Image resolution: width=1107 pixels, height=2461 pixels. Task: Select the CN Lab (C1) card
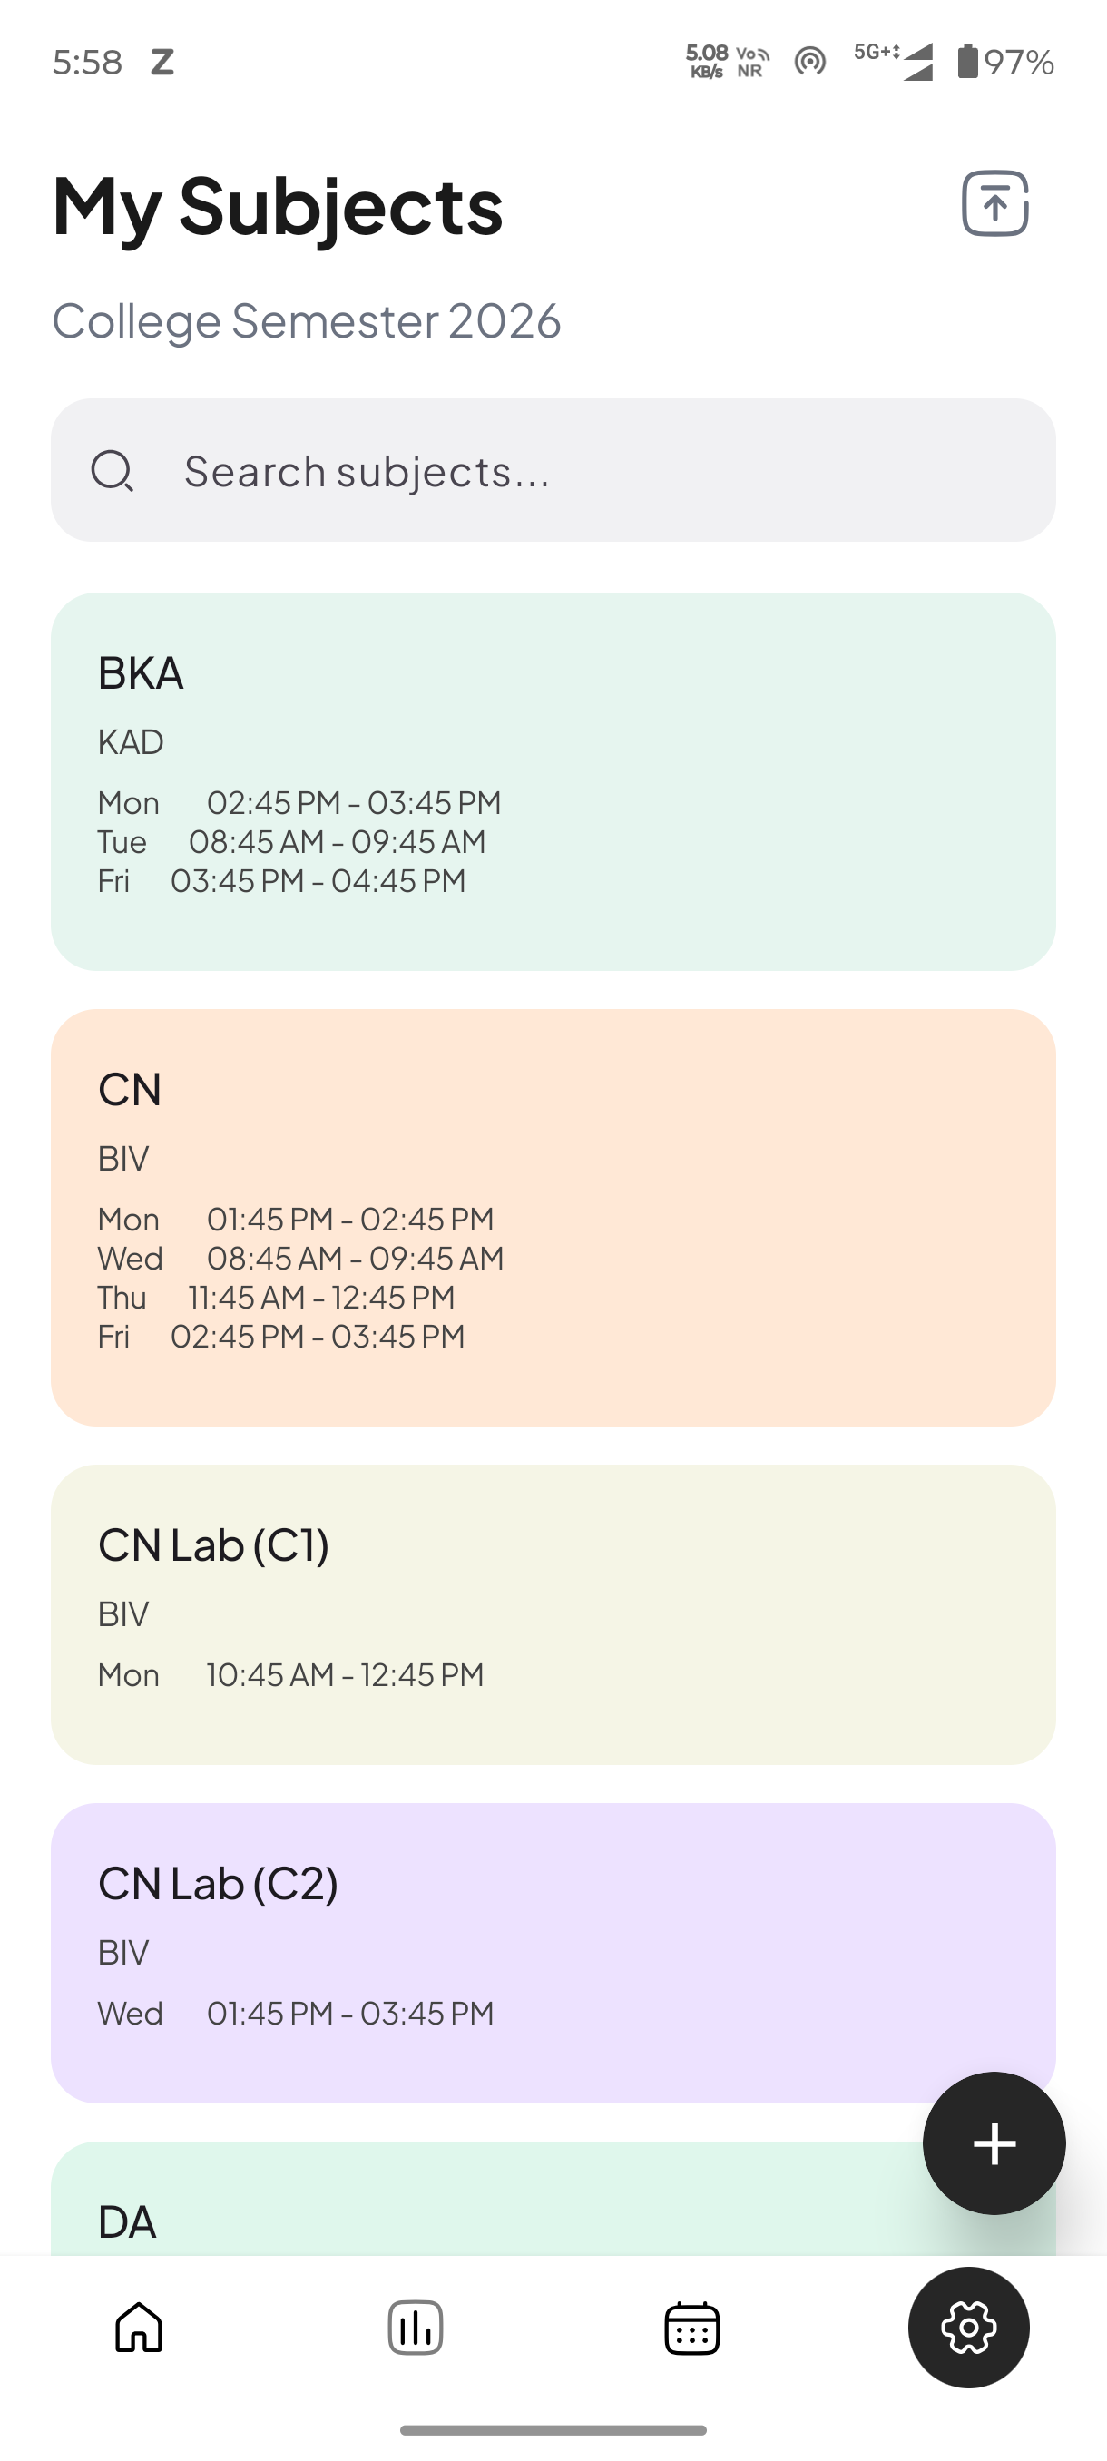[553, 1613]
